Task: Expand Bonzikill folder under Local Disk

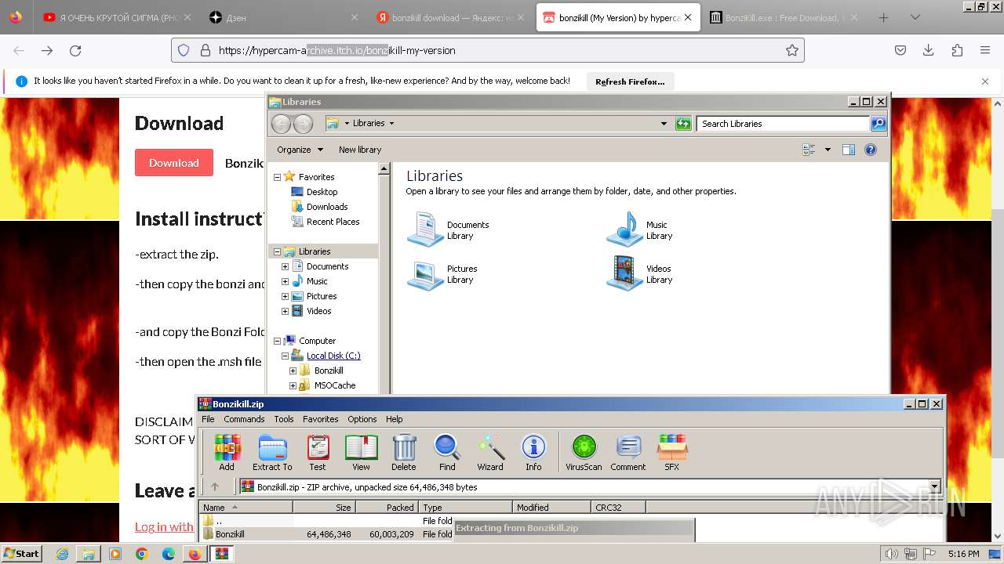Action: point(293,371)
